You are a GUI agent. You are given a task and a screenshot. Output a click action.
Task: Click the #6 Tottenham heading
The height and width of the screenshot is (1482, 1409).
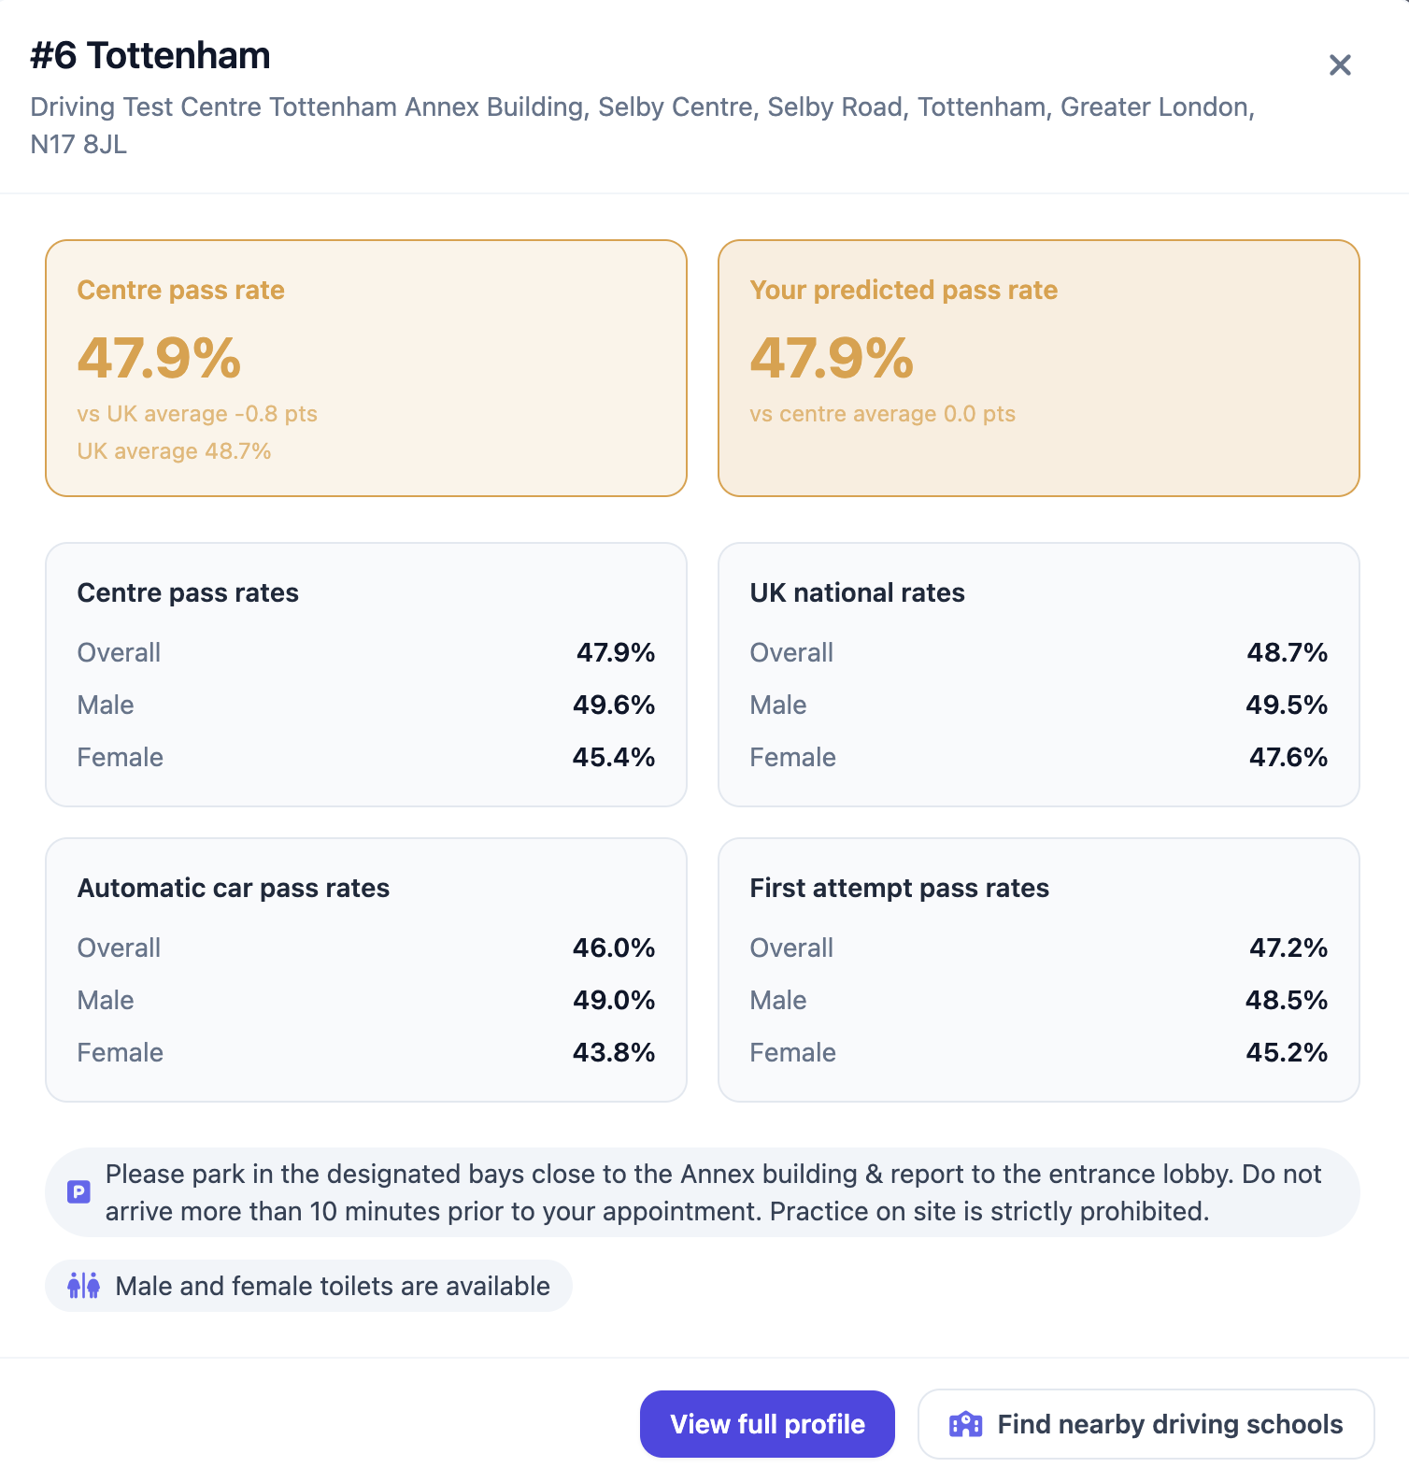coord(149,55)
